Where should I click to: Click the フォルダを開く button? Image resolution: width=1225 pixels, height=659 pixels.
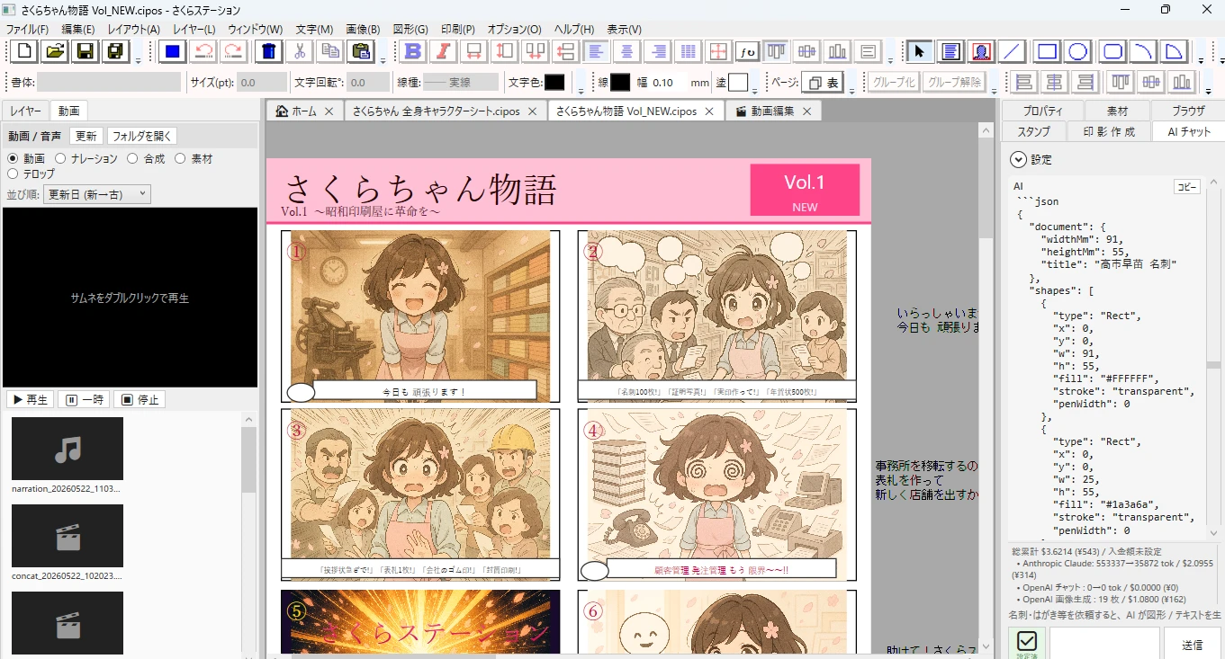click(141, 137)
